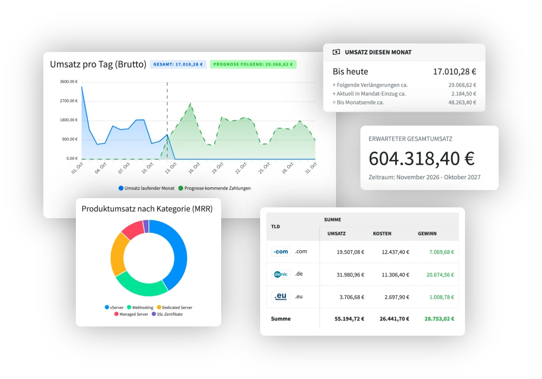Toggle SSL-Zertifikate in the donut legend

pos(167,314)
